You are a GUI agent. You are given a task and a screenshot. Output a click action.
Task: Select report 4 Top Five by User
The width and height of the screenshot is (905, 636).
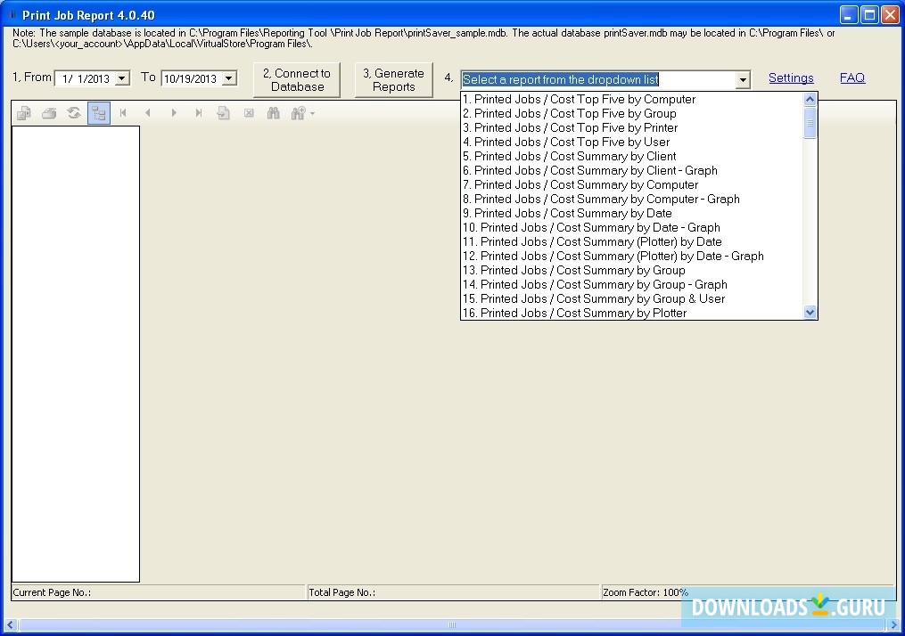point(631,142)
